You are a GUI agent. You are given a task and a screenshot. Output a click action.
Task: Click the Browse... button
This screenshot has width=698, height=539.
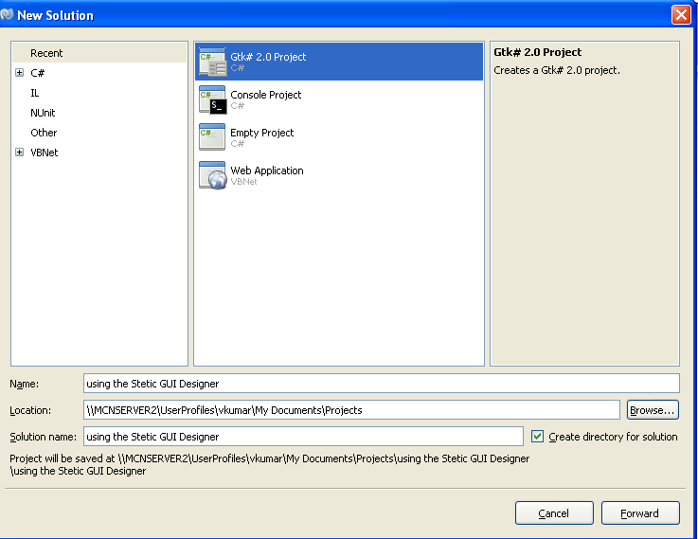pyautogui.click(x=653, y=410)
